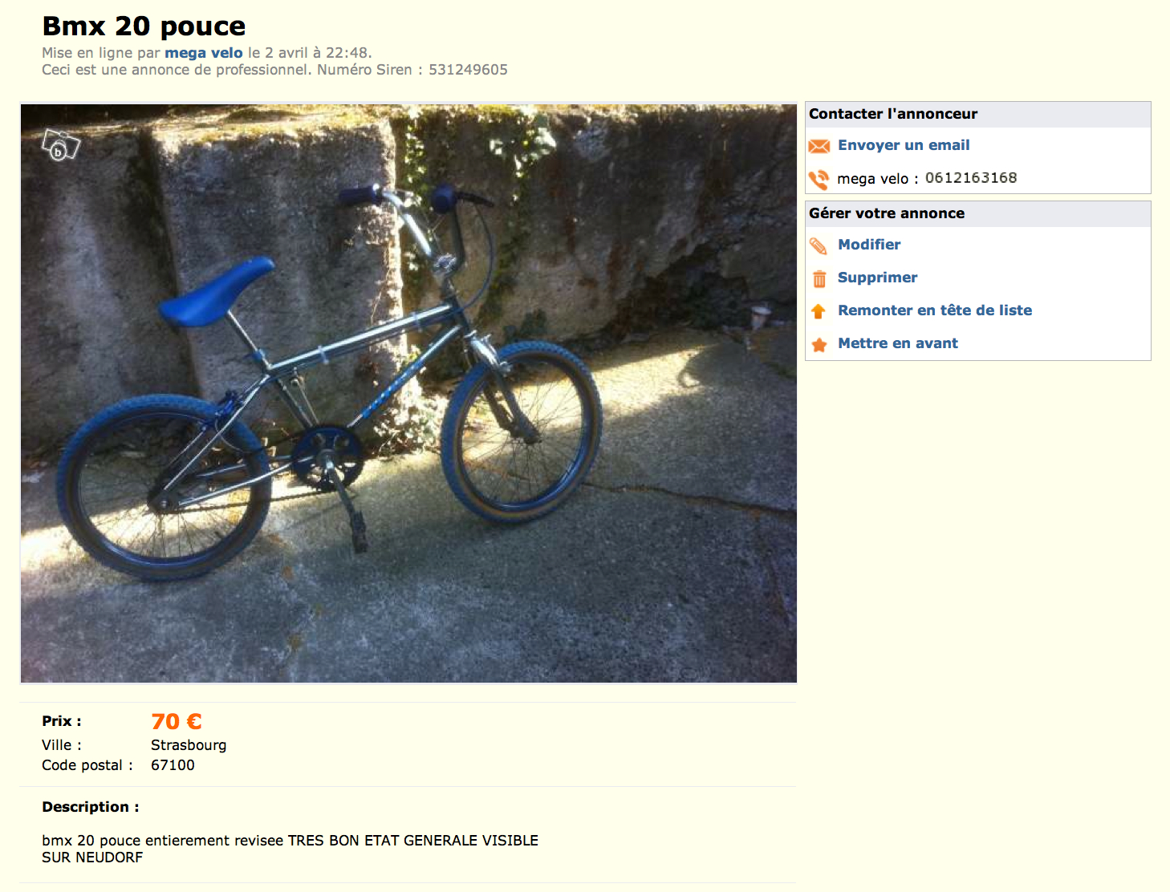Click the 'Contacter l'annonceur' header
The width and height of the screenshot is (1170, 892).
893,114
